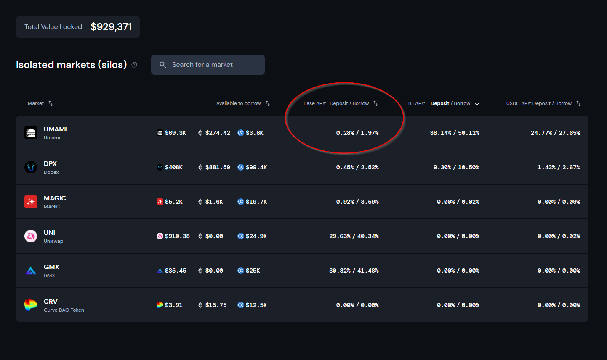Toggle ETH APY descending sort arrow
The height and width of the screenshot is (360, 607).
point(477,103)
